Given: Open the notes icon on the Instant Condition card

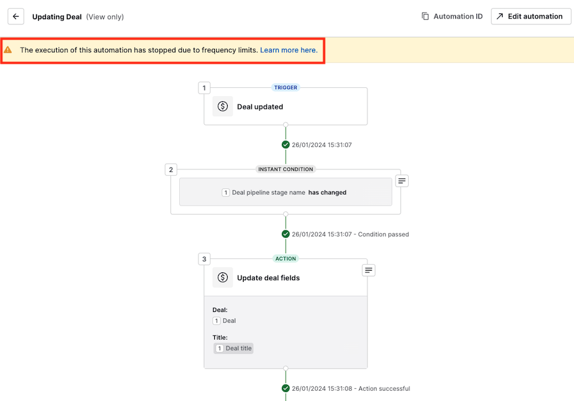Looking at the screenshot, I should (401, 181).
